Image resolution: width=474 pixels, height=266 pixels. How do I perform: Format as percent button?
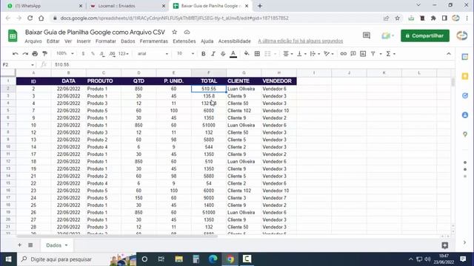[x=93, y=54]
